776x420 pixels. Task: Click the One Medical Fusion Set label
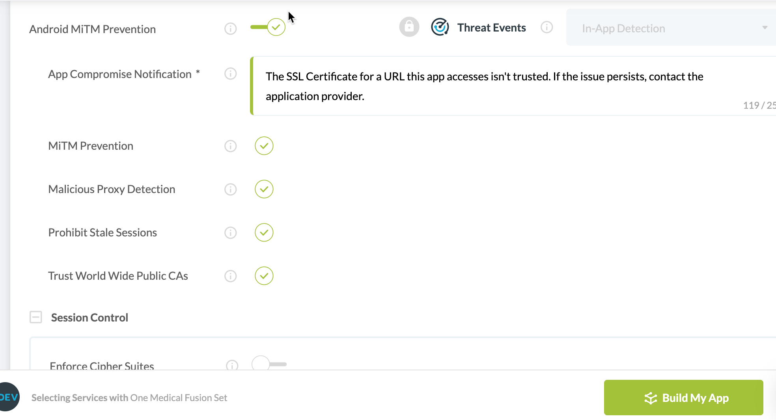[178, 398]
